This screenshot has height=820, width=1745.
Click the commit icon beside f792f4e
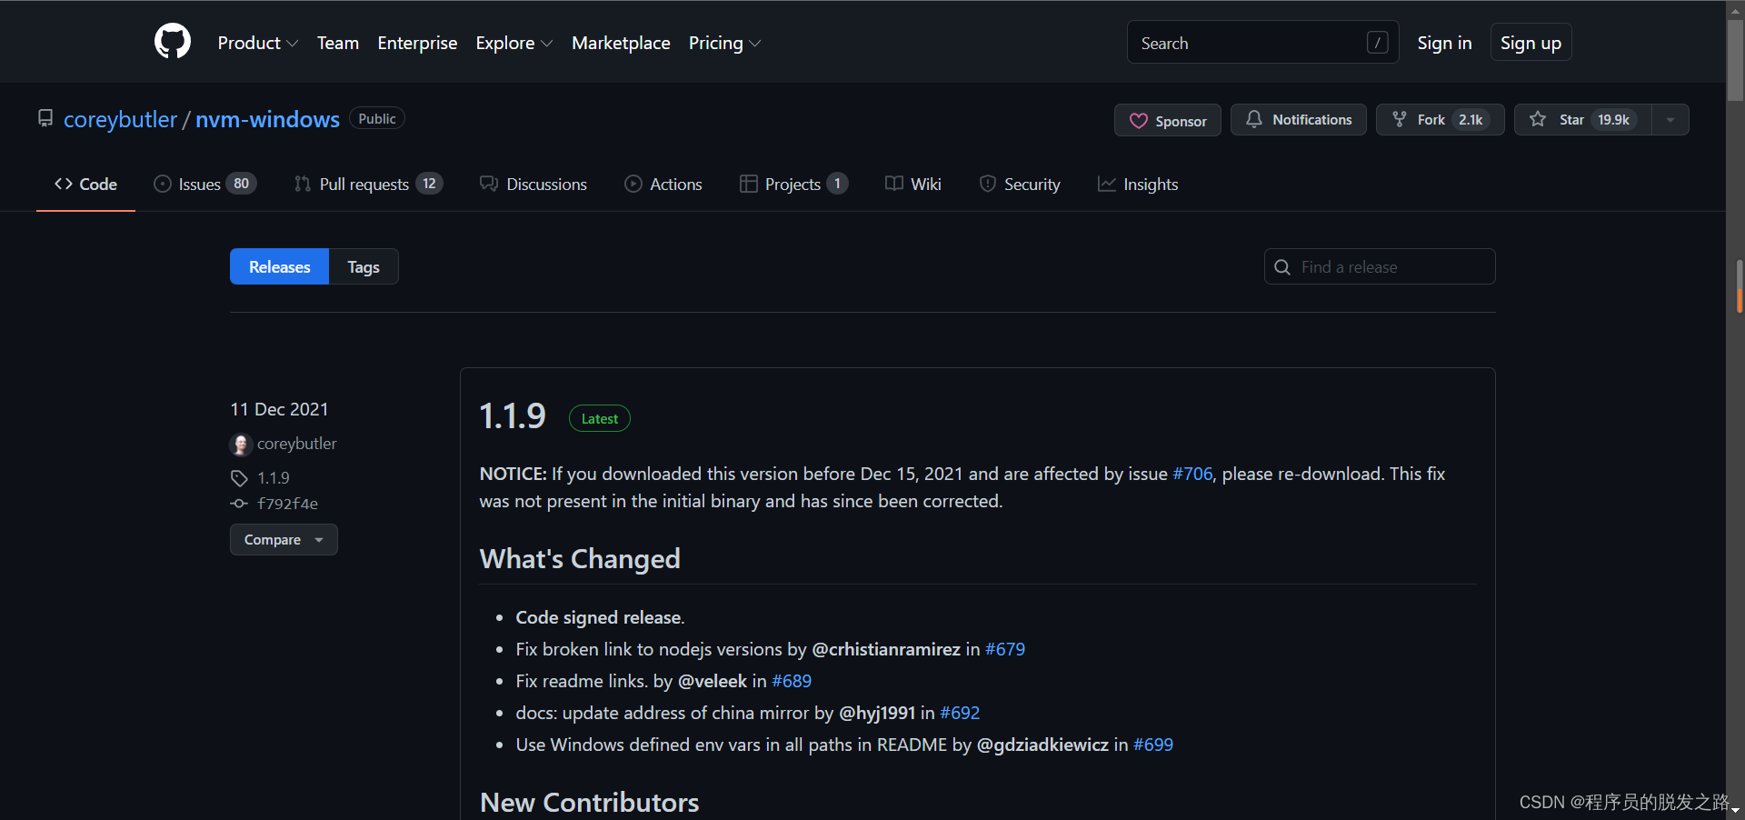[x=239, y=504]
